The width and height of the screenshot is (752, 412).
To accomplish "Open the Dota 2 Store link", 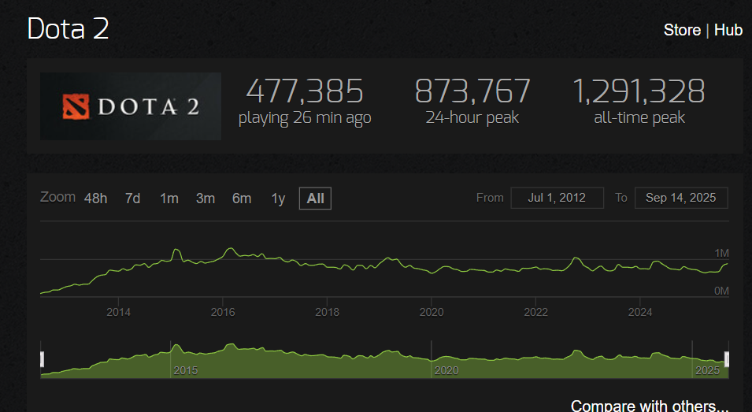I will [682, 30].
